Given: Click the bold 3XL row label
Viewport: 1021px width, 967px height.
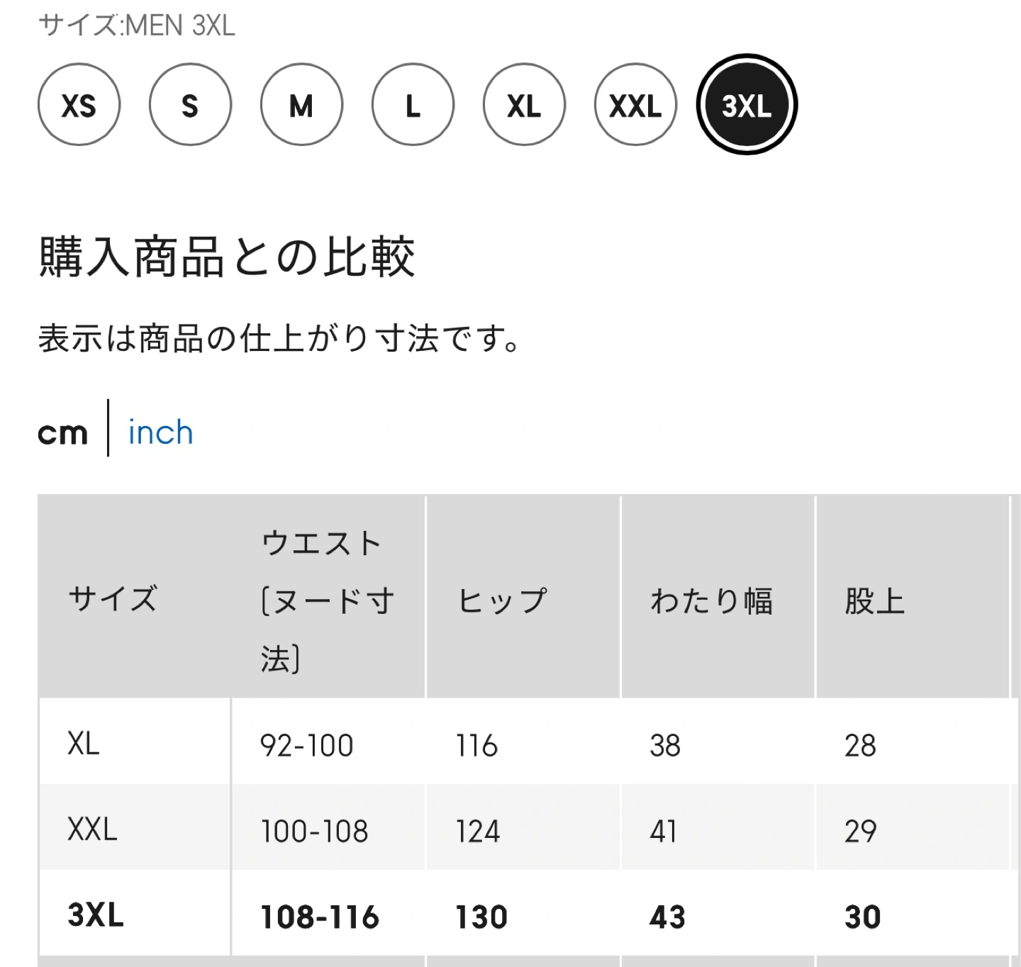Looking at the screenshot, I should point(96,915).
